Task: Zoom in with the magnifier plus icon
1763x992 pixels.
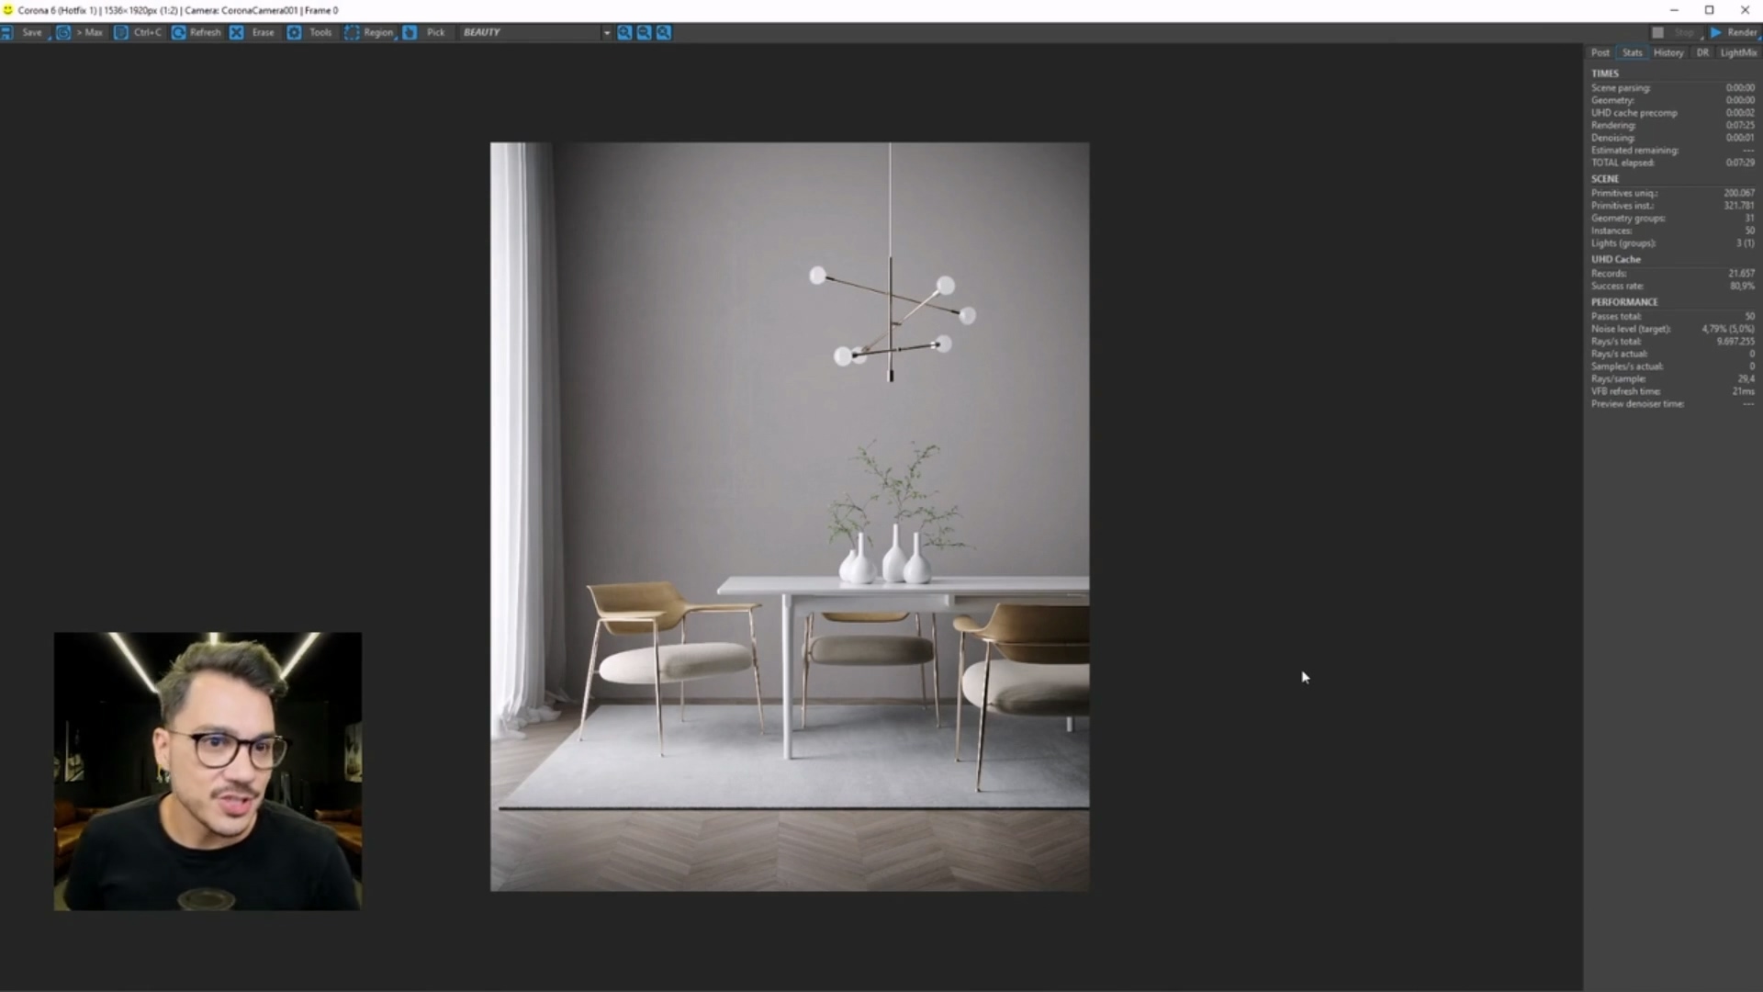Action: (x=624, y=32)
